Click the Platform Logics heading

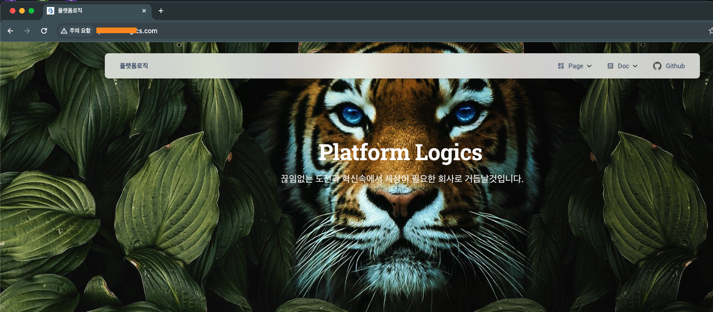[x=400, y=152]
